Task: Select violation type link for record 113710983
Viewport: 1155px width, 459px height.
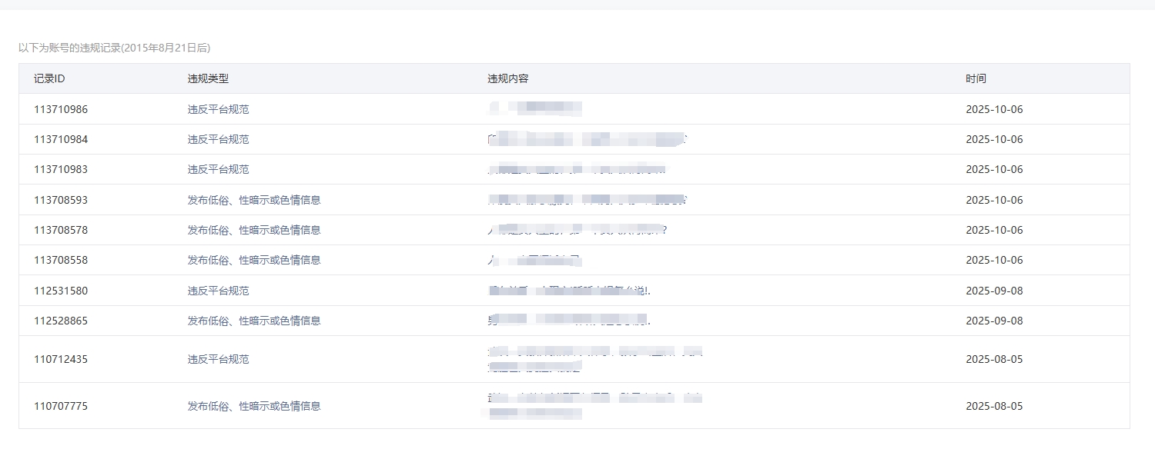Action: tap(218, 169)
